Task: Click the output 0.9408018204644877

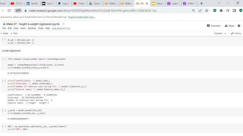Action: tap(18, 119)
